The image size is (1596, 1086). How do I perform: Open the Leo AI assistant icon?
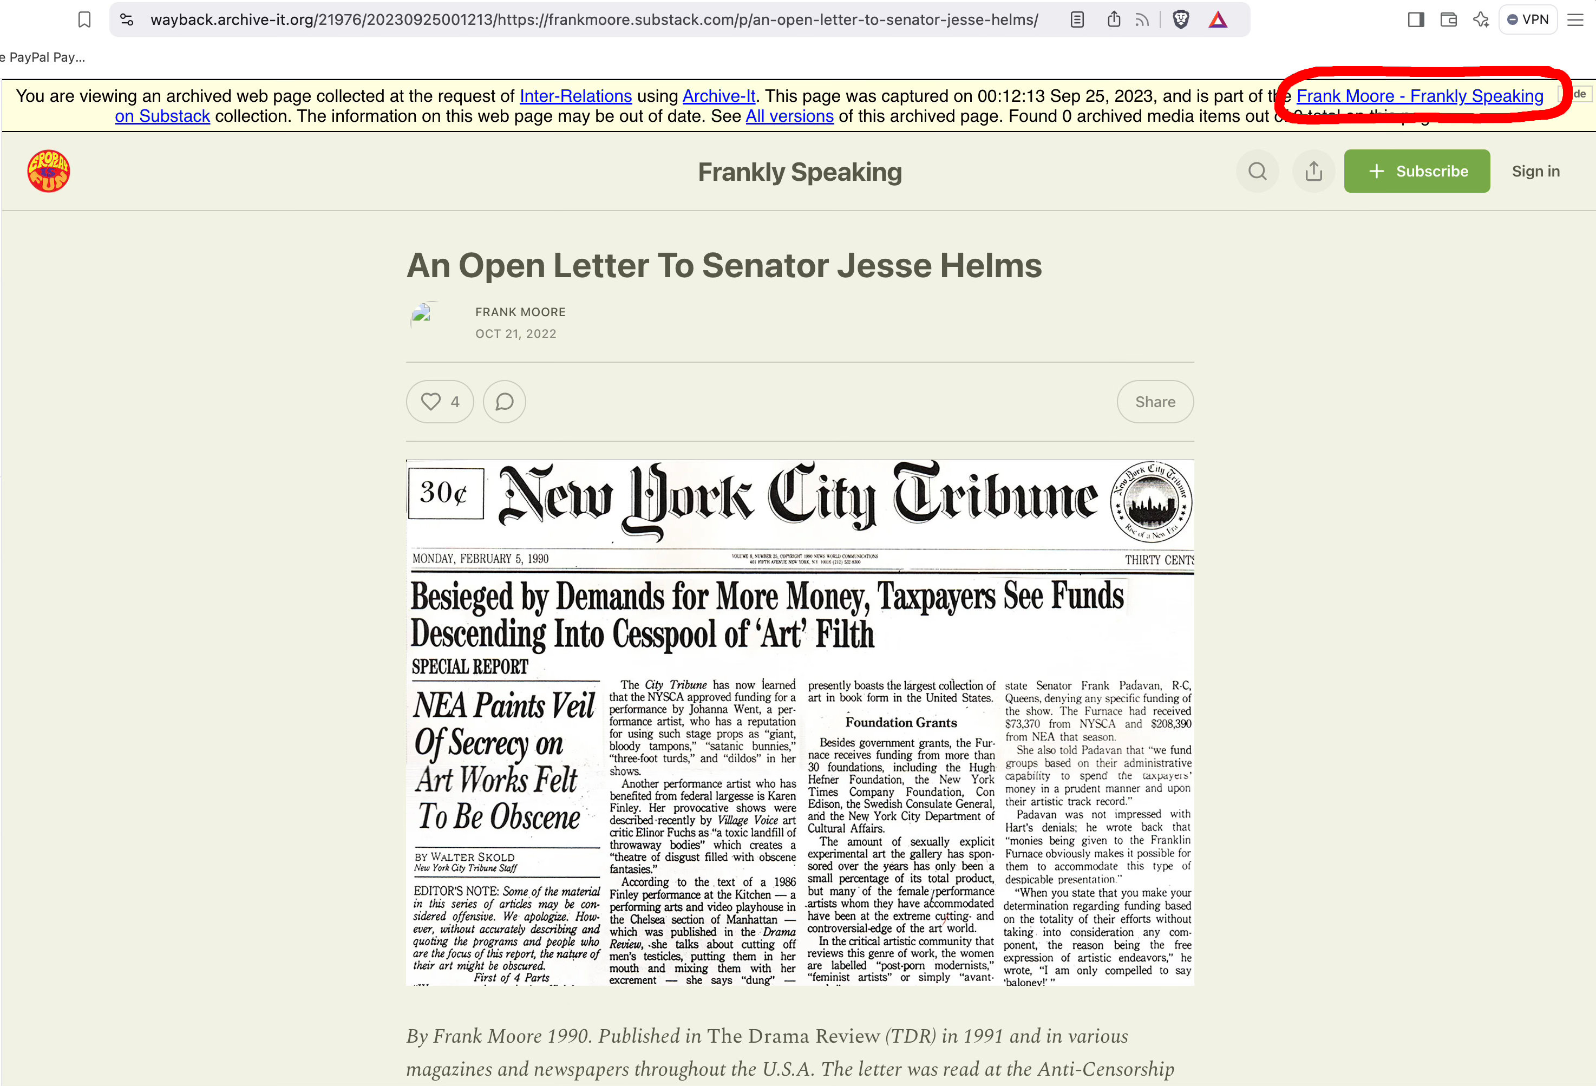click(x=1481, y=20)
